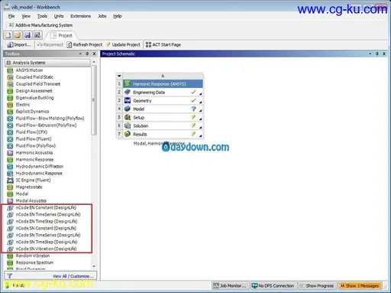The width and height of the screenshot is (391, 293).
Task: Open the Units menu
Action: point(59,16)
